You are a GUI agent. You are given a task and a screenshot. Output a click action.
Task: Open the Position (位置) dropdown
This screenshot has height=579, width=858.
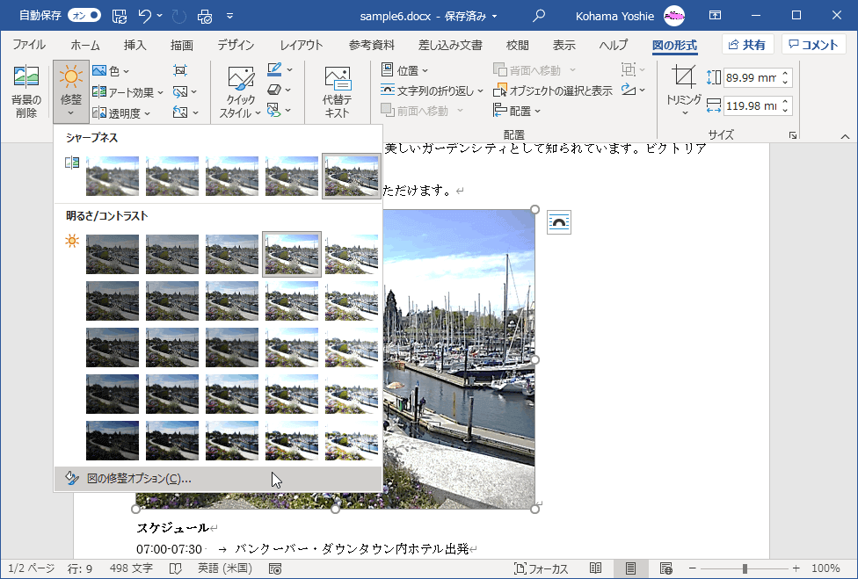404,70
